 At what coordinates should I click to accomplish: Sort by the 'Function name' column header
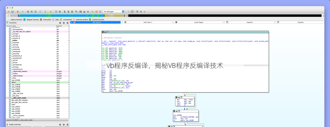[x=31, y=26]
